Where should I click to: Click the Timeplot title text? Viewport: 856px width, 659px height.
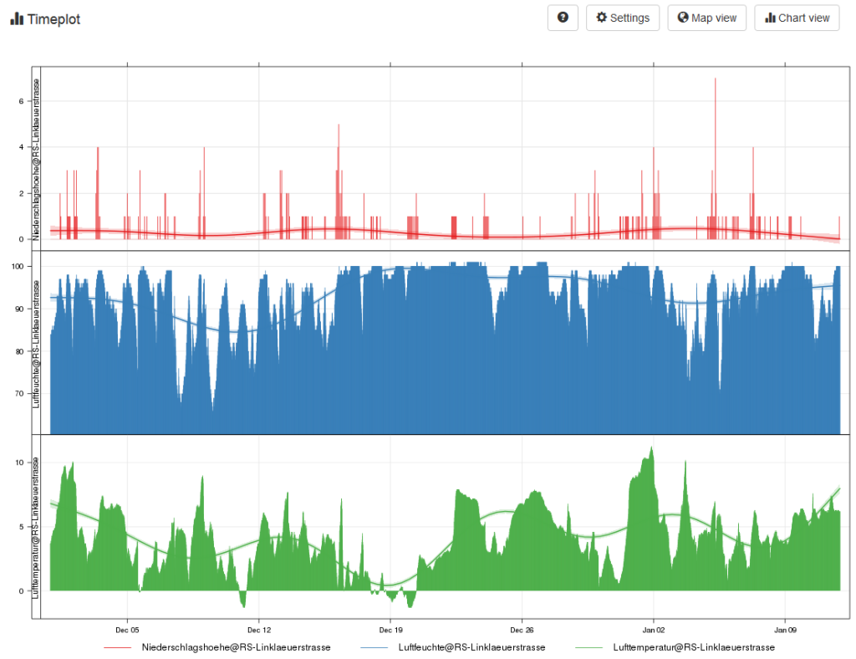tap(53, 19)
